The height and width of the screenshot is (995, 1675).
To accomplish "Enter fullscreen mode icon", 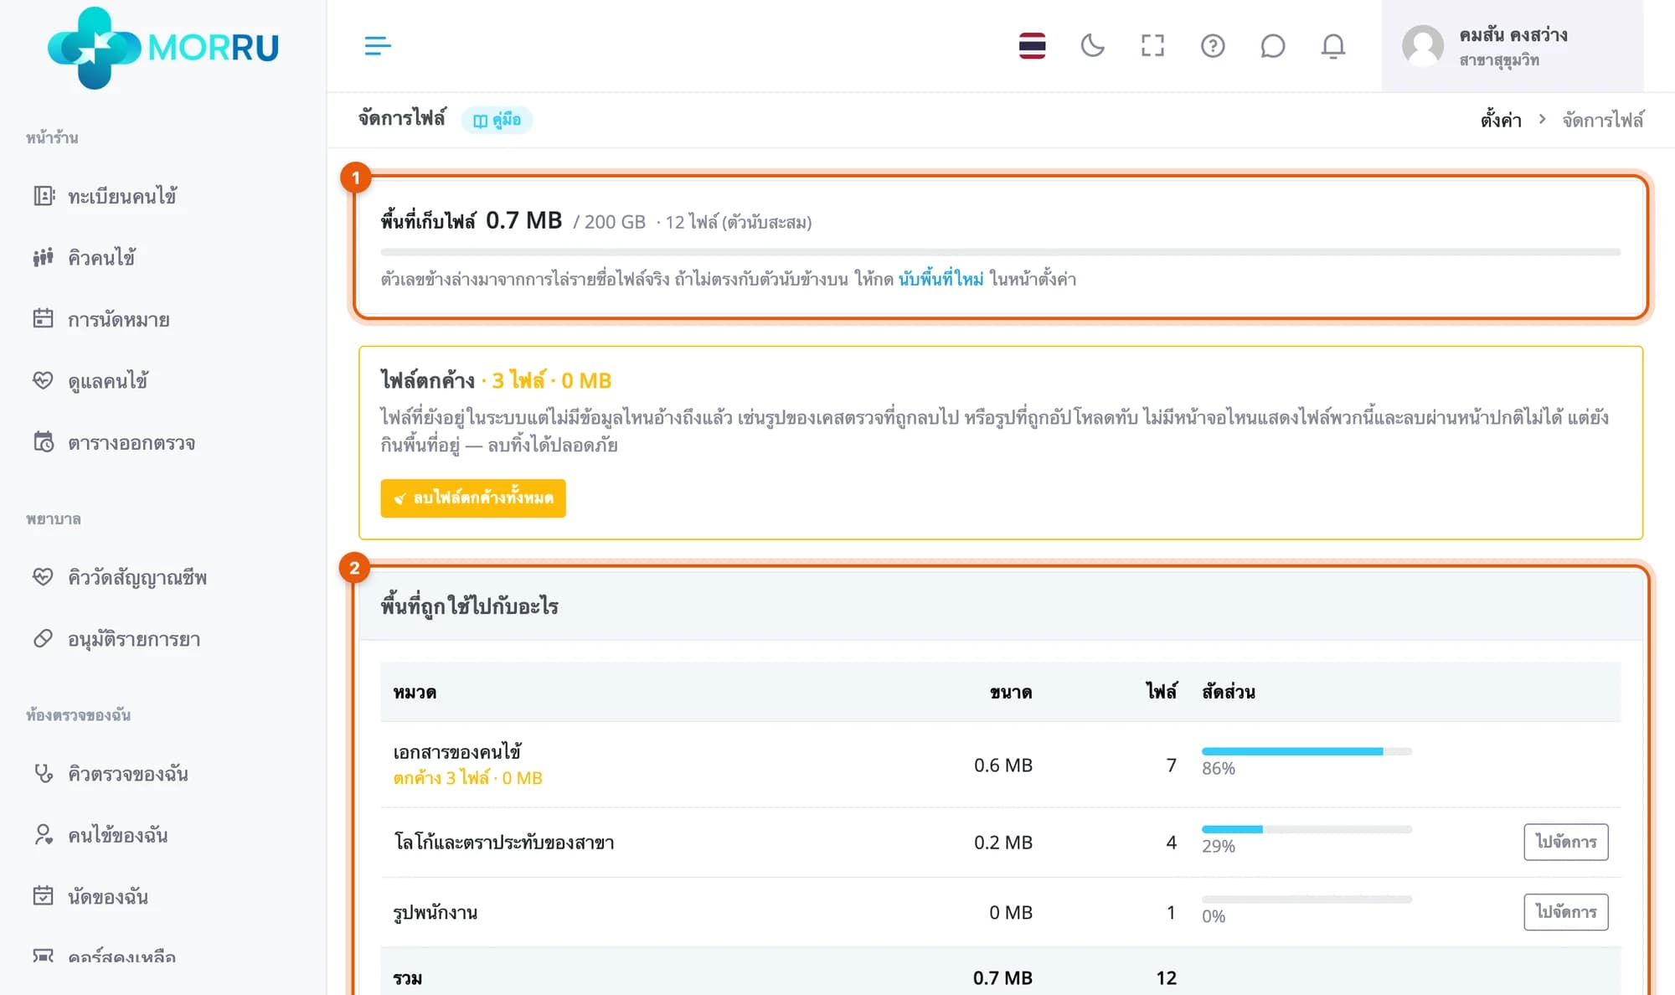I will pos(1152,46).
